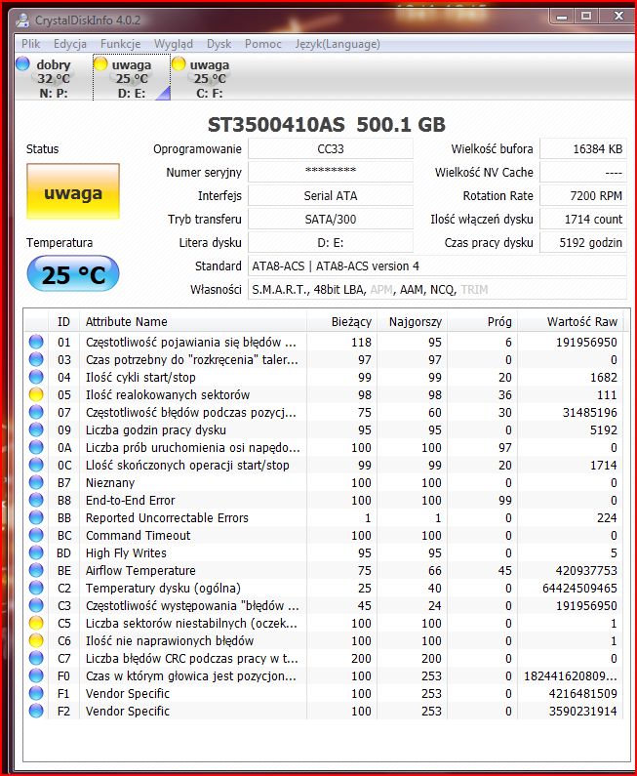Select the Command Timeout row text

[x=138, y=536]
